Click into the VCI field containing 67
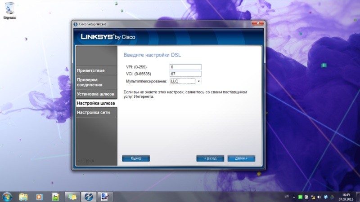360x202 pixels. coord(185,74)
